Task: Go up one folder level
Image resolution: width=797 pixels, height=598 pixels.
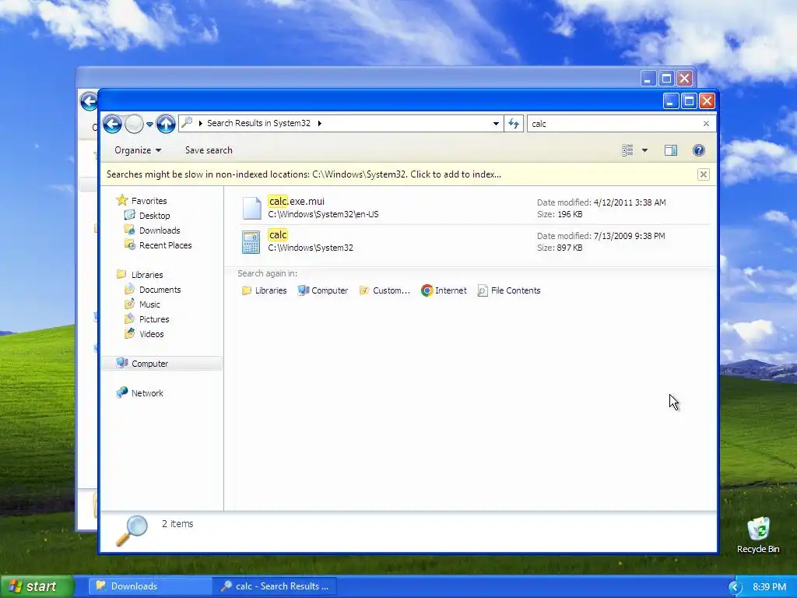Action: click(166, 124)
